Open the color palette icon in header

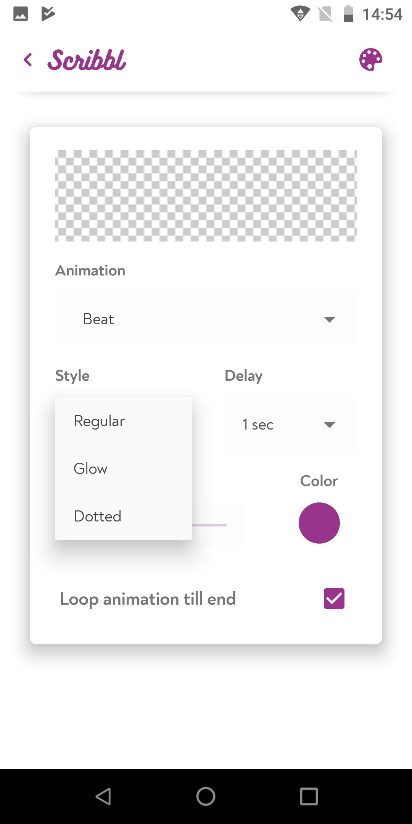pos(370,60)
